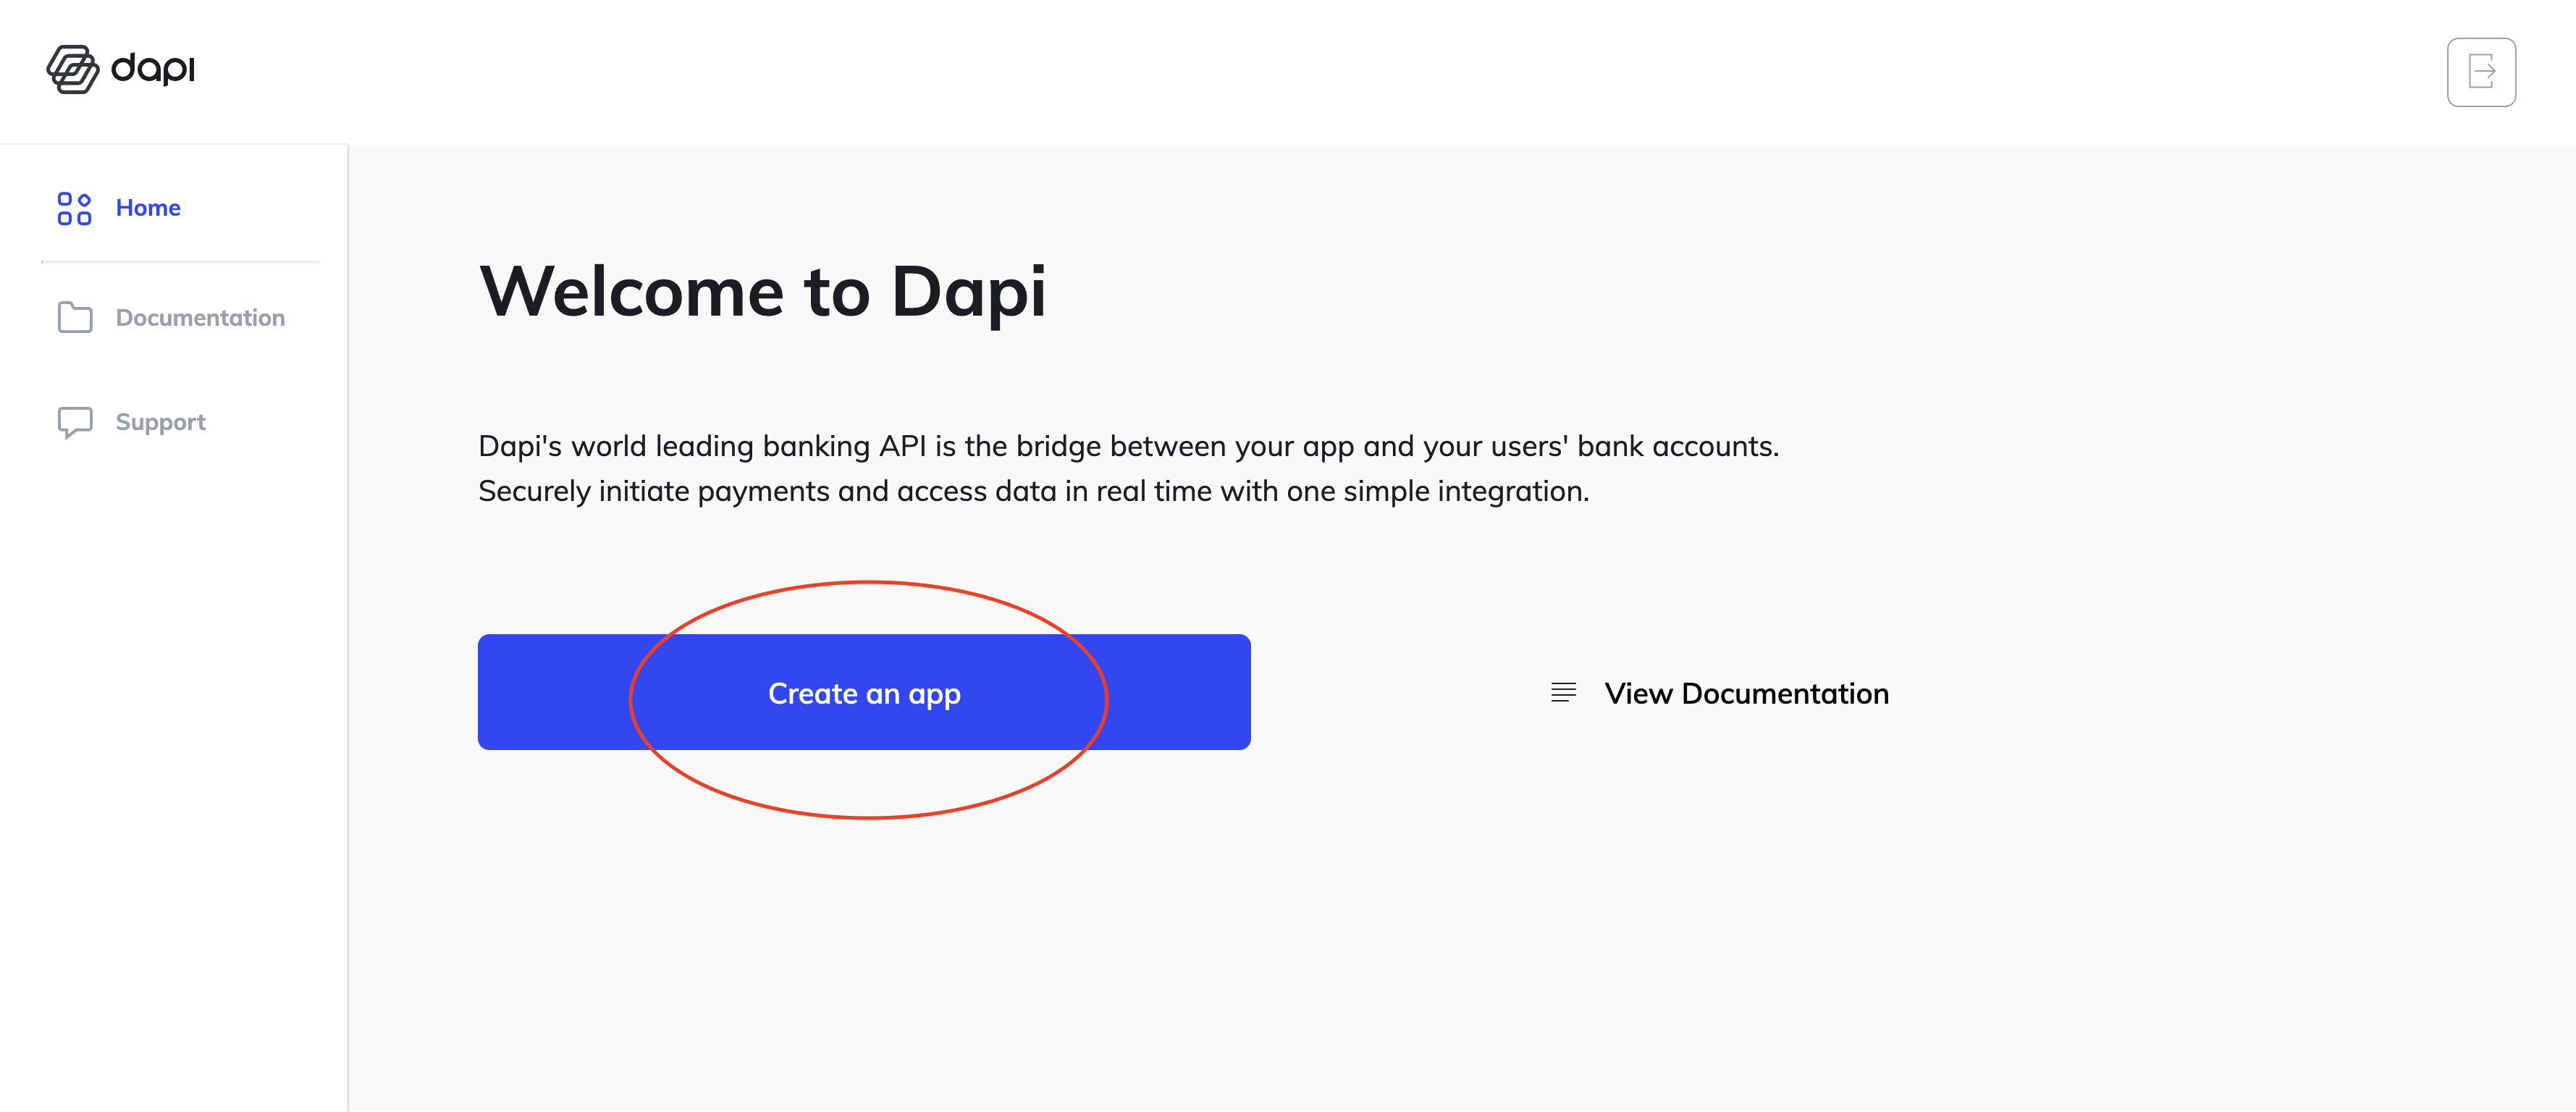
Task: Click the Home grid icon
Action: [x=74, y=208]
